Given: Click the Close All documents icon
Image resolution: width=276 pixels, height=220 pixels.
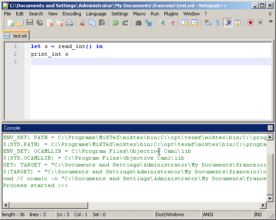Looking at the screenshot, I should [59, 23].
